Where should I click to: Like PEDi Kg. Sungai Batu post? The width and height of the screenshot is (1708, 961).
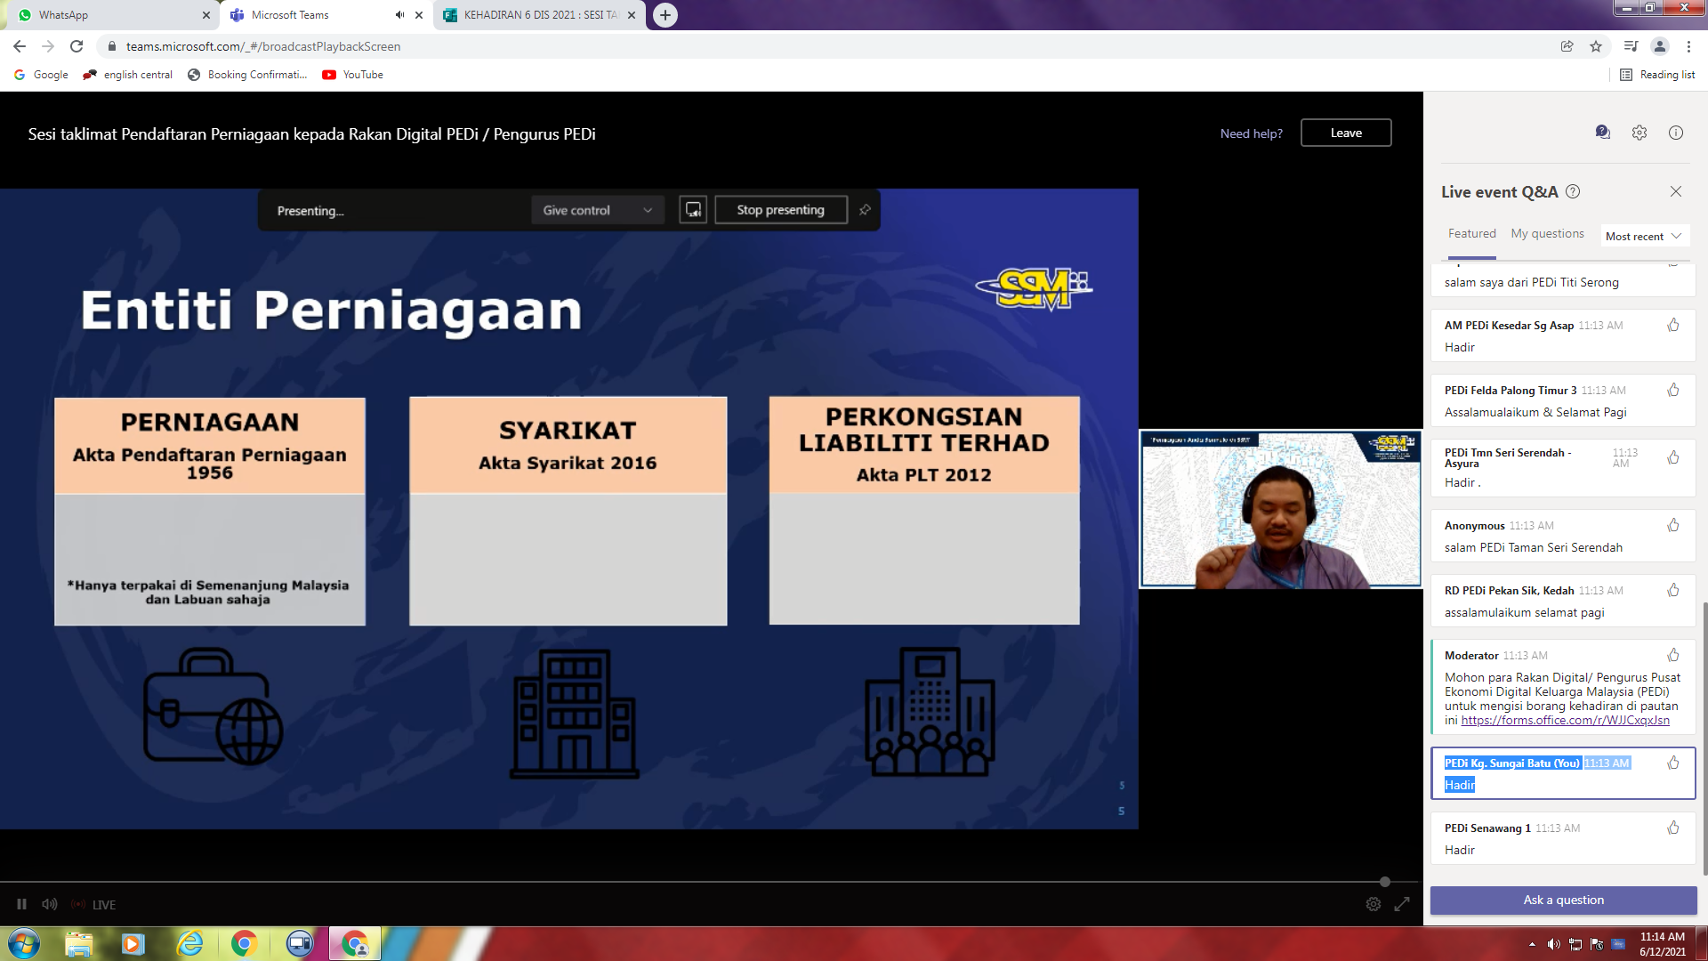coord(1673,763)
